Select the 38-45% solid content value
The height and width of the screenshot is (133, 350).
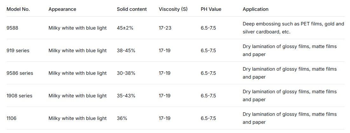(126, 51)
